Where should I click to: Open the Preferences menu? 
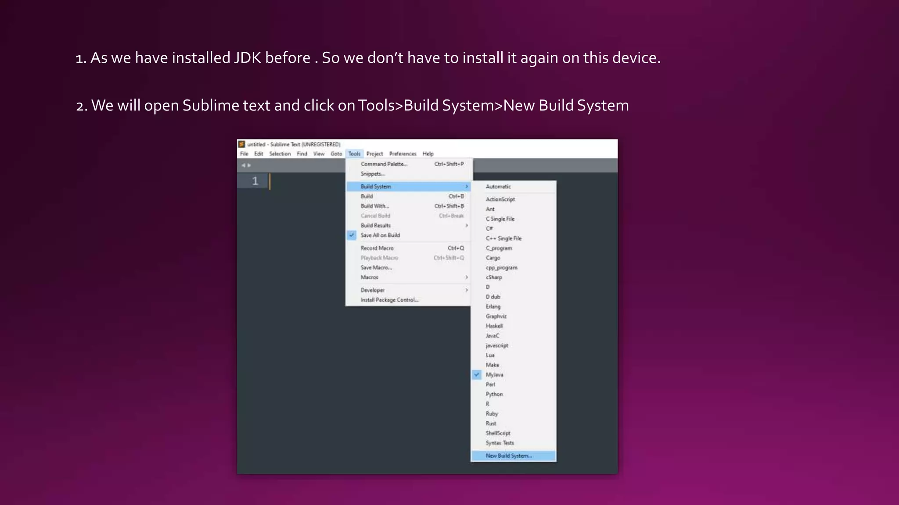403,154
